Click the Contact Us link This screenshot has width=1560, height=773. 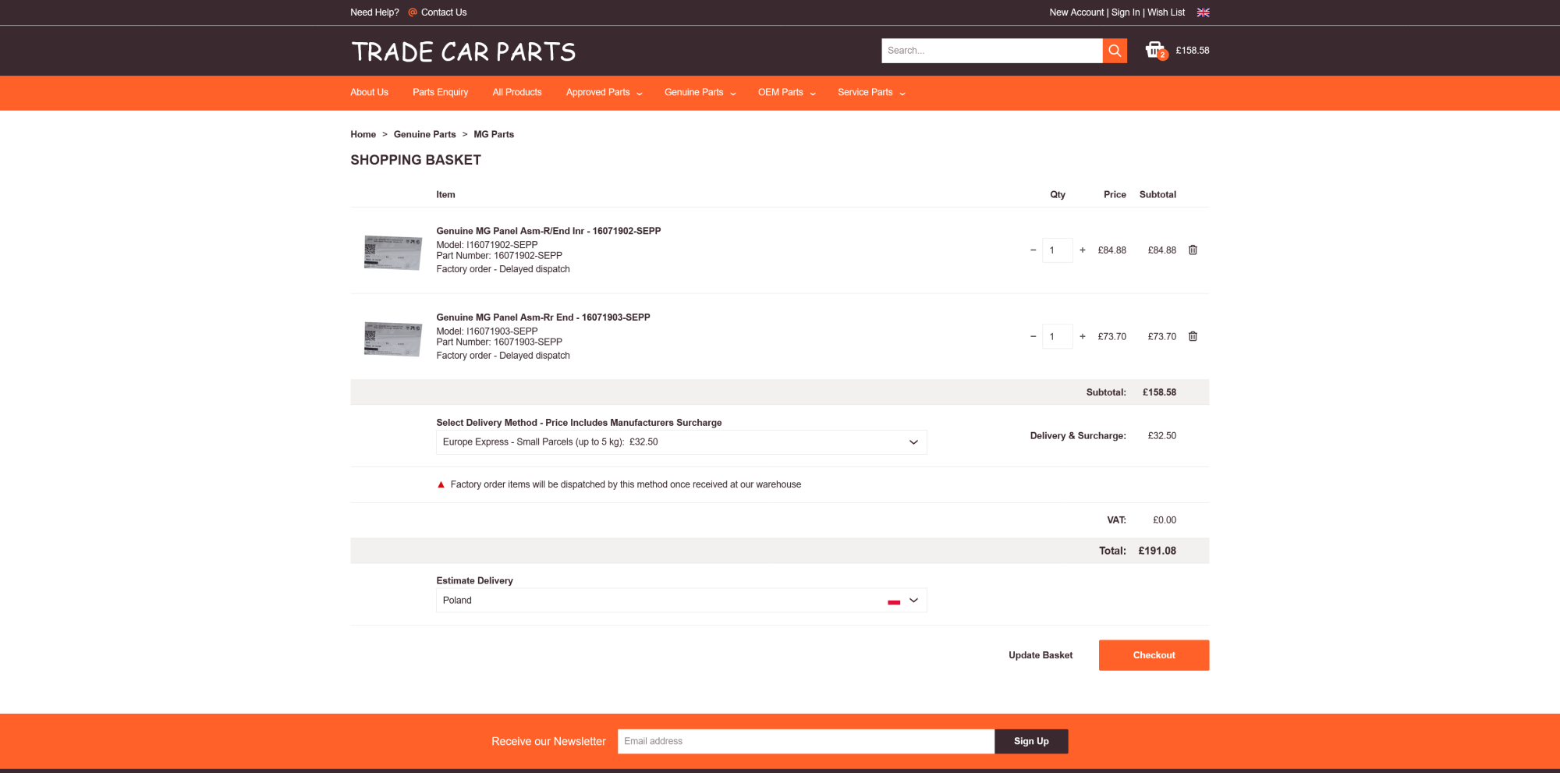point(444,12)
